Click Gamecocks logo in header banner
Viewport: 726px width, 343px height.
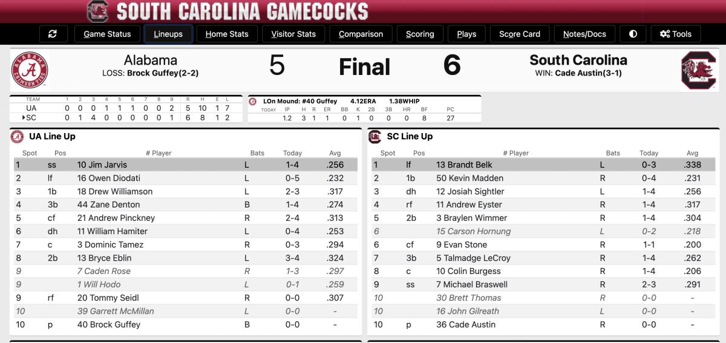(x=97, y=11)
